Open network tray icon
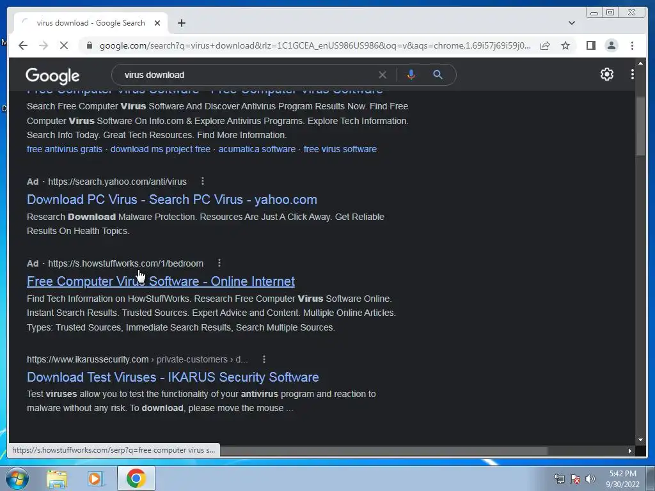Viewport: 655px width, 491px height. click(559, 479)
